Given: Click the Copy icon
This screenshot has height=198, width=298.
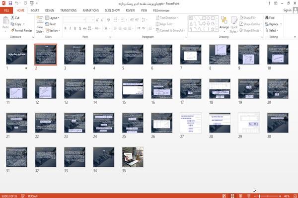Looking at the screenshot, I should [12, 24].
